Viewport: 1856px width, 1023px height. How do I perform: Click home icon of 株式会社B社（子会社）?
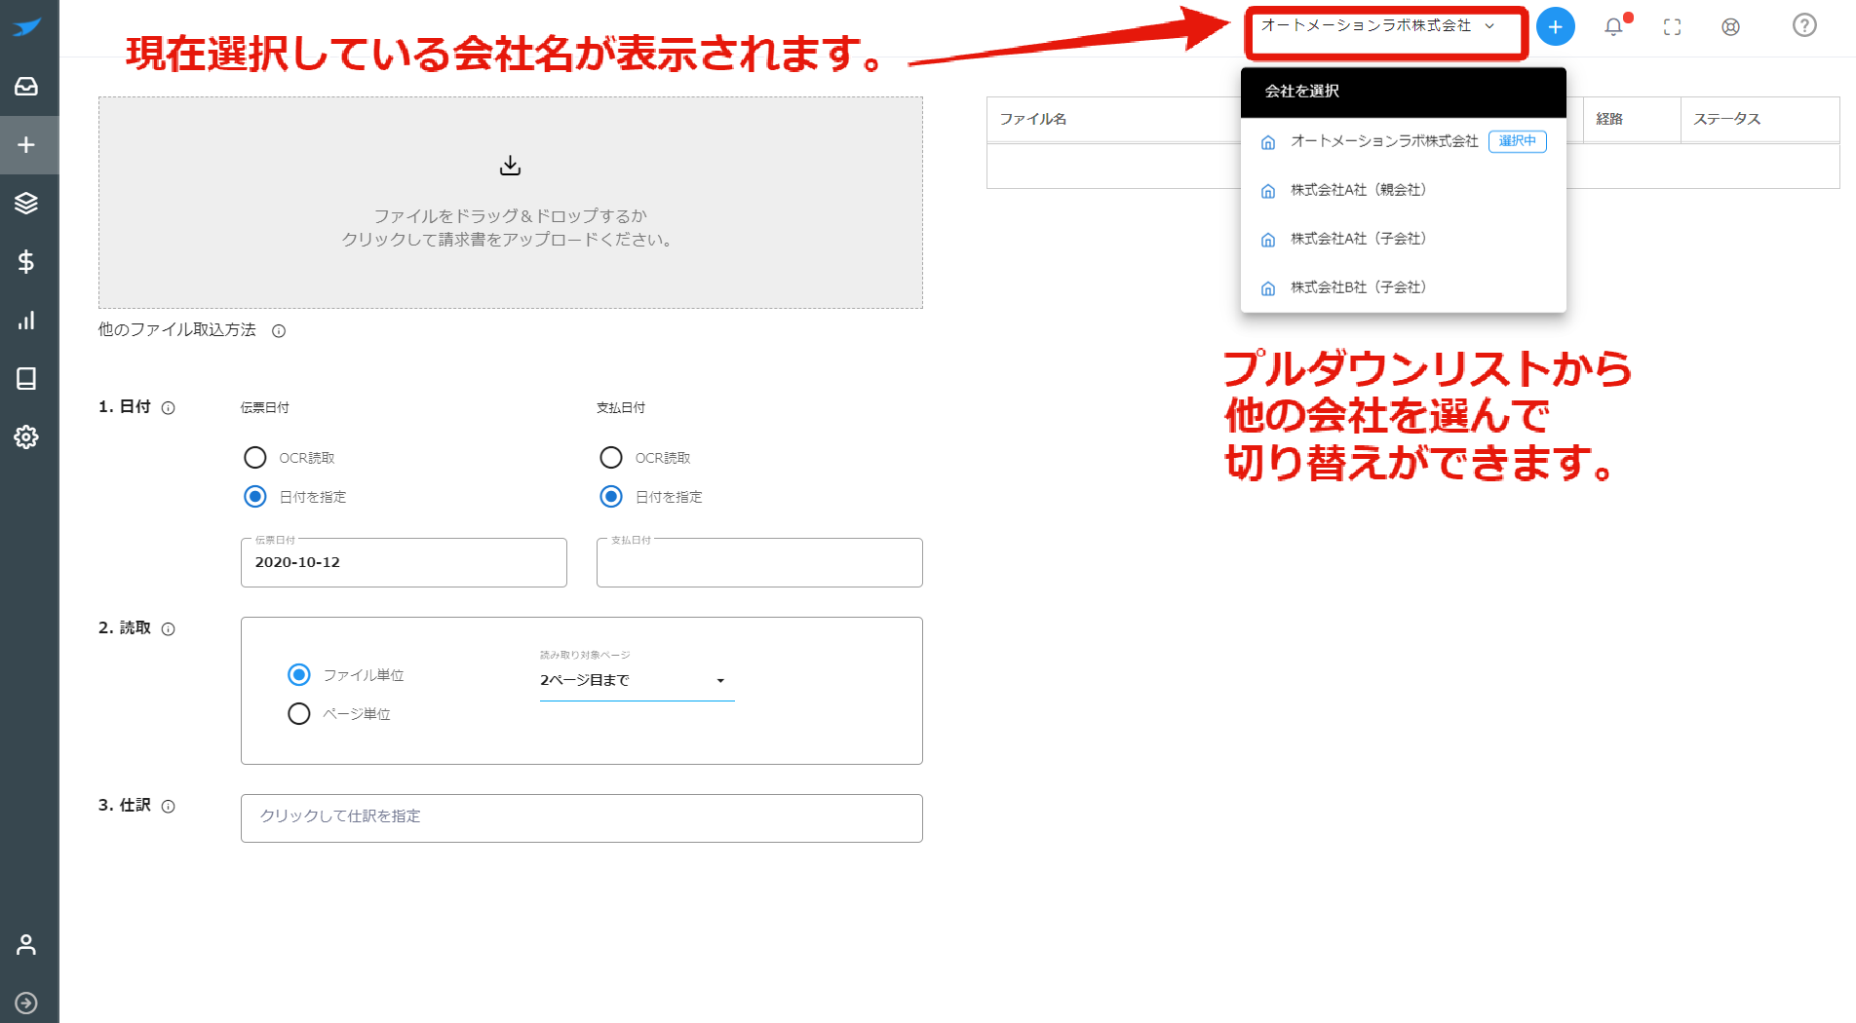pos(1268,288)
